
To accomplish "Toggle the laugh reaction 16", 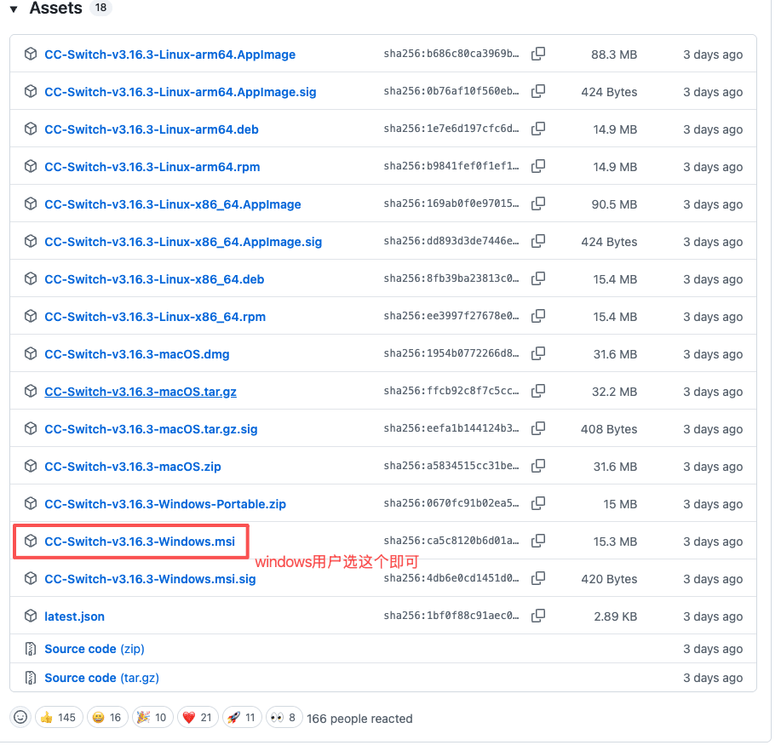I will tap(107, 718).
